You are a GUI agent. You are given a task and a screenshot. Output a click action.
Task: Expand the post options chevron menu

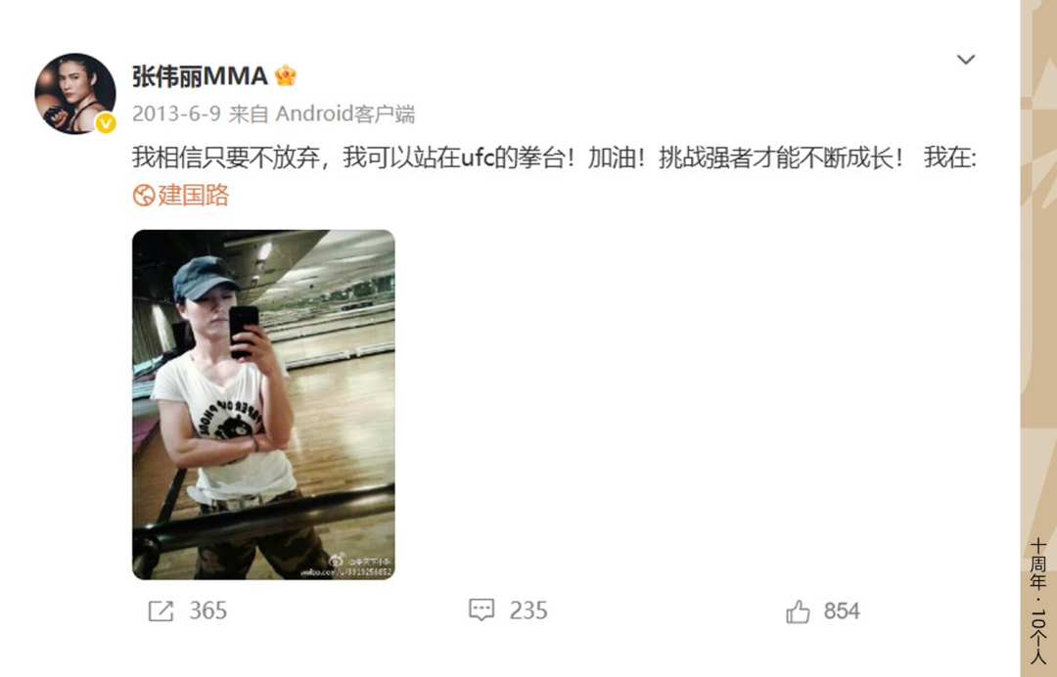click(x=965, y=60)
